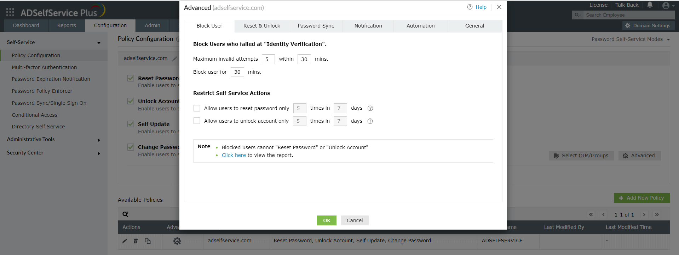Open the notifications bell icon
Screen dimensions: 679x255
click(650, 5)
